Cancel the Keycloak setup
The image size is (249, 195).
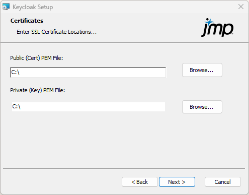pos(223,182)
